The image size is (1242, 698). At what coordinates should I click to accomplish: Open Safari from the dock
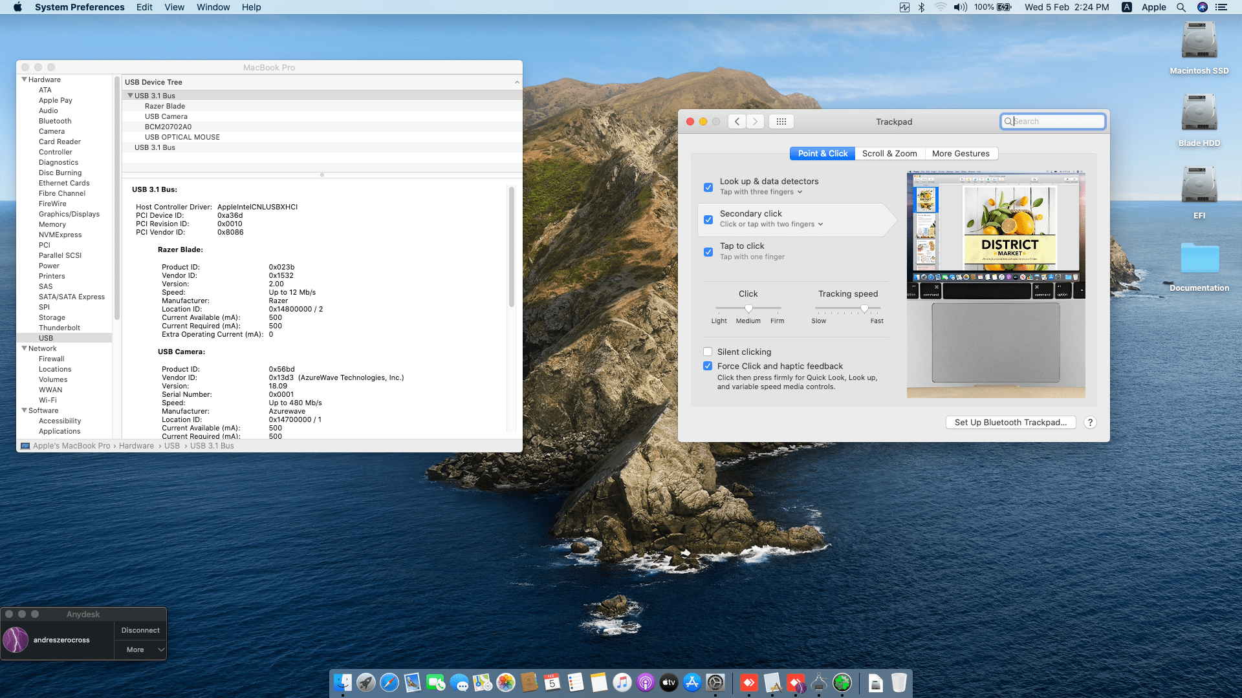point(389,682)
